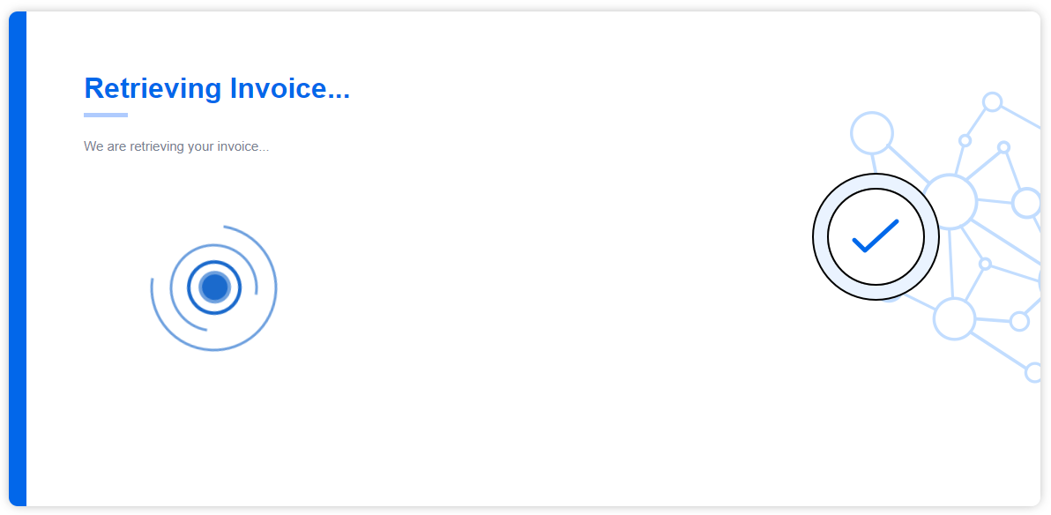Click the topmost node of the network graphic
This screenshot has width=1051, height=515.
992,102
